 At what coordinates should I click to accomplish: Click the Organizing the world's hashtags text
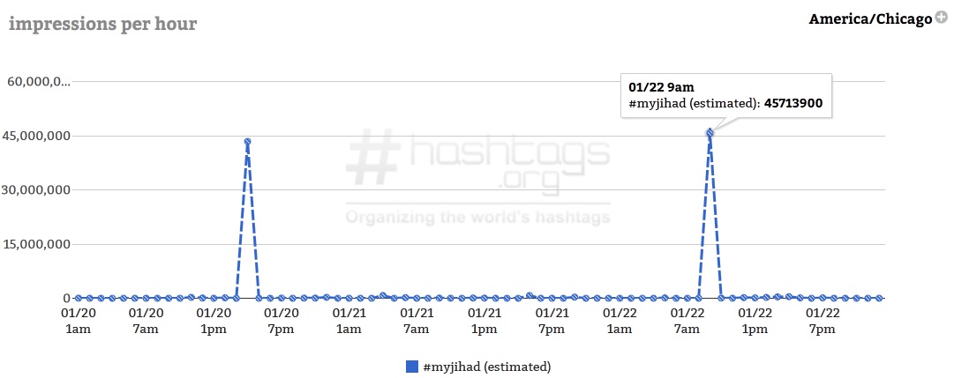click(477, 217)
